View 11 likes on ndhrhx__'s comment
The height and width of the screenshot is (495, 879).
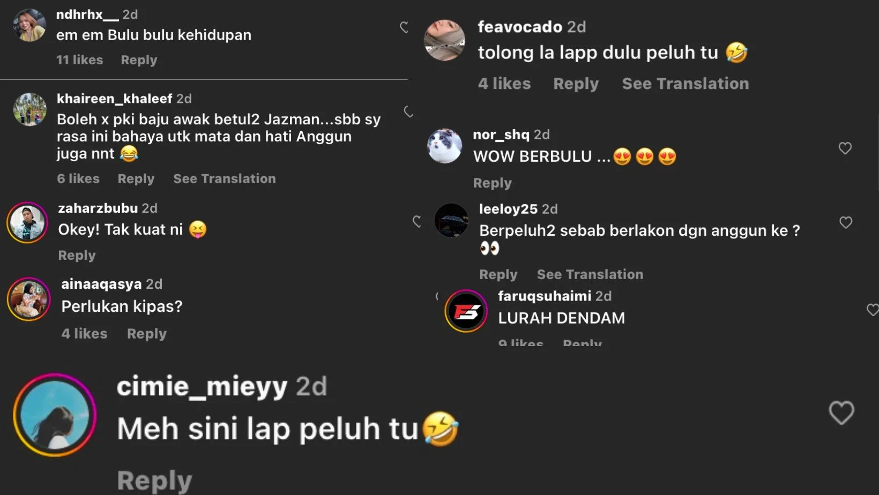coord(80,60)
